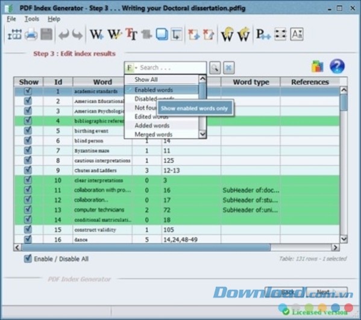Click table horizontal scroll left arrow
Screen dimensions: 361x320
tap(17, 248)
